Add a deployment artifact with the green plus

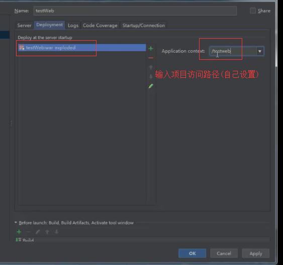pos(151,49)
